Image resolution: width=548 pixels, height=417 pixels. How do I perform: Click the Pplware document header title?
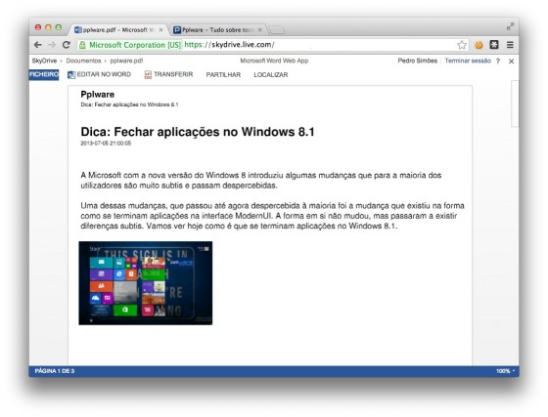[x=98, y=95]
